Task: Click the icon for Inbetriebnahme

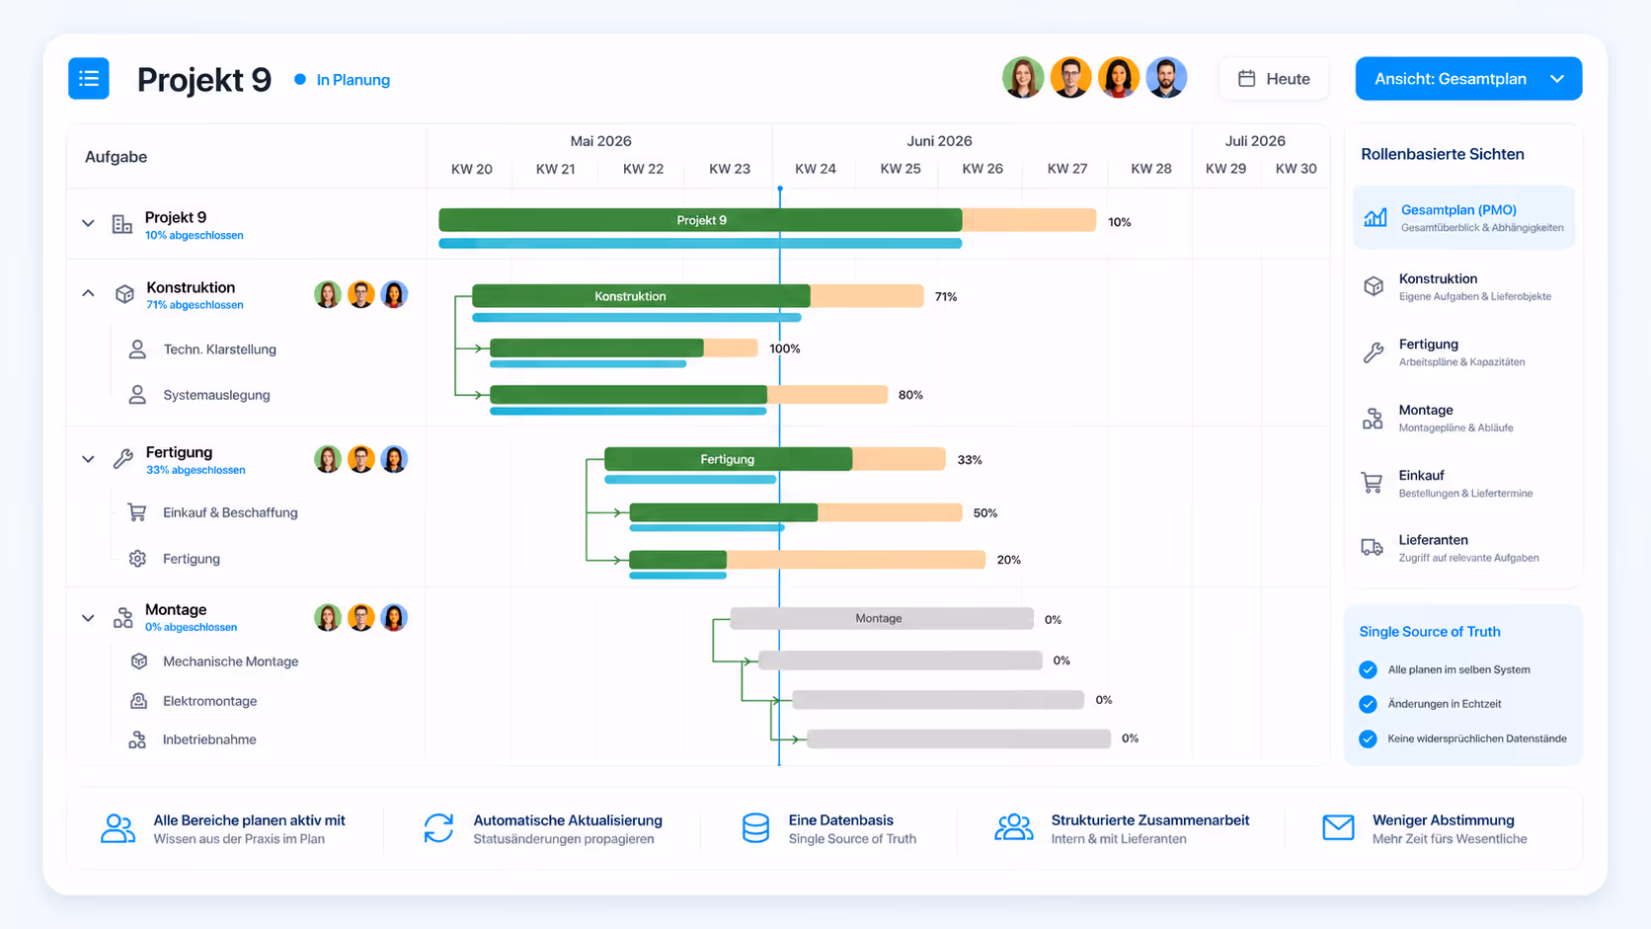Action: click(137, 739)
